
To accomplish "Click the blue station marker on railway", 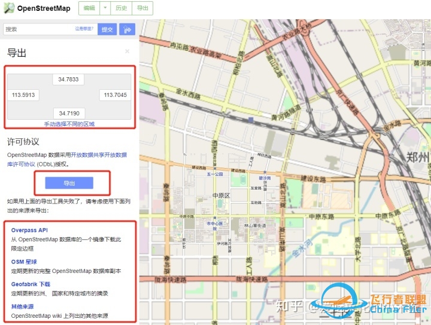I will click(x=251, y=120).
